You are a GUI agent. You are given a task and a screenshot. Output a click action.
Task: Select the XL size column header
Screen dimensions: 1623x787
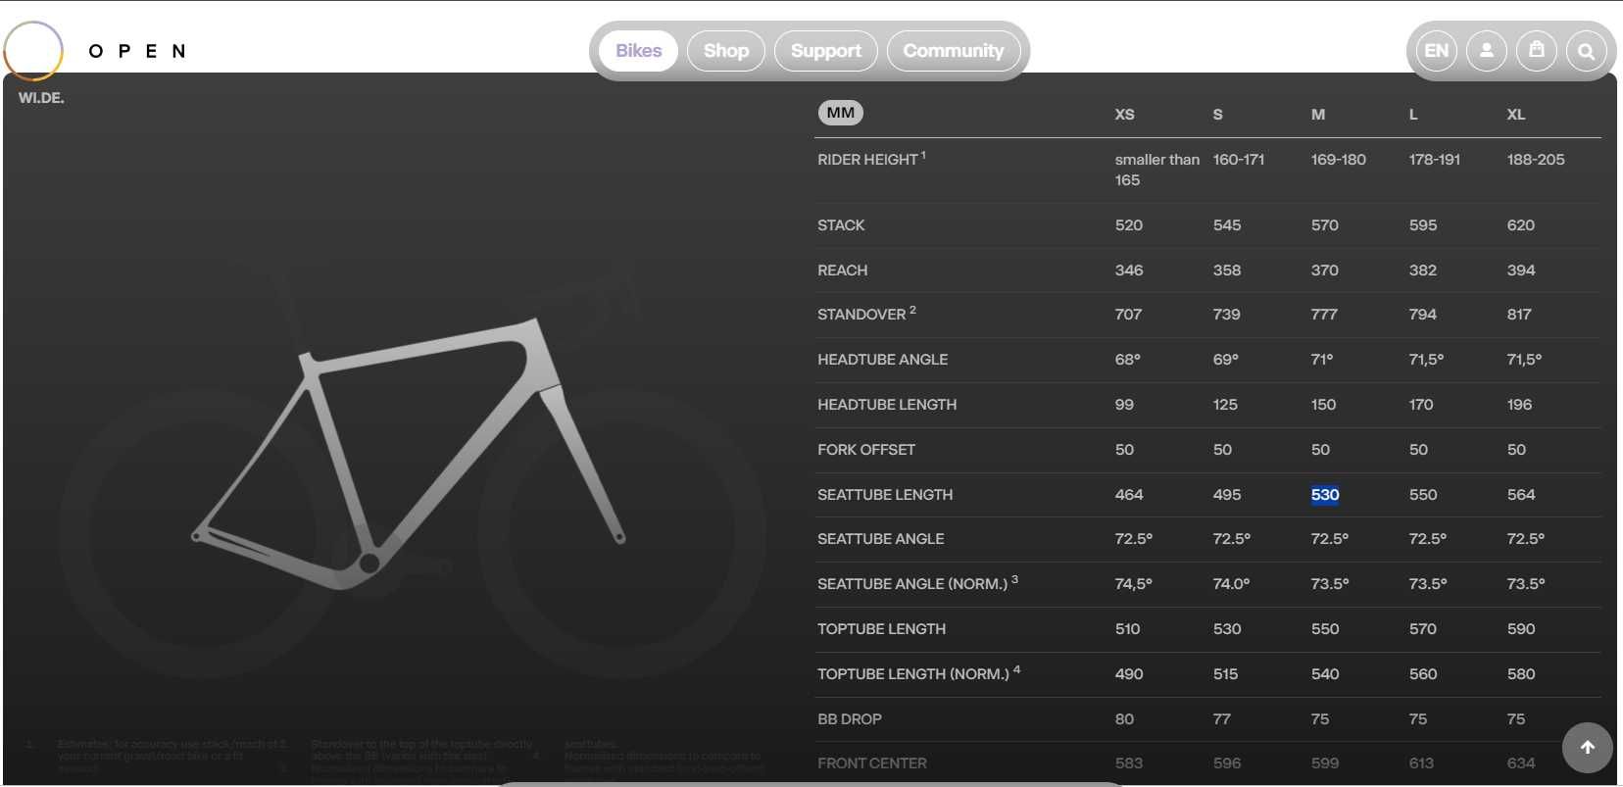pyautogui.click(x=1516, y=115)
